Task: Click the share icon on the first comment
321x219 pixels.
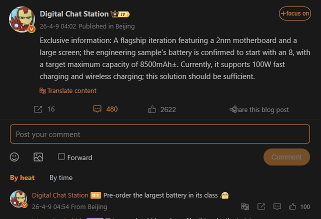Action: click(x=261, y=206)
